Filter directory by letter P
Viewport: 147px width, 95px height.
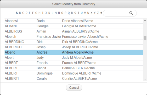coord(65,13)
